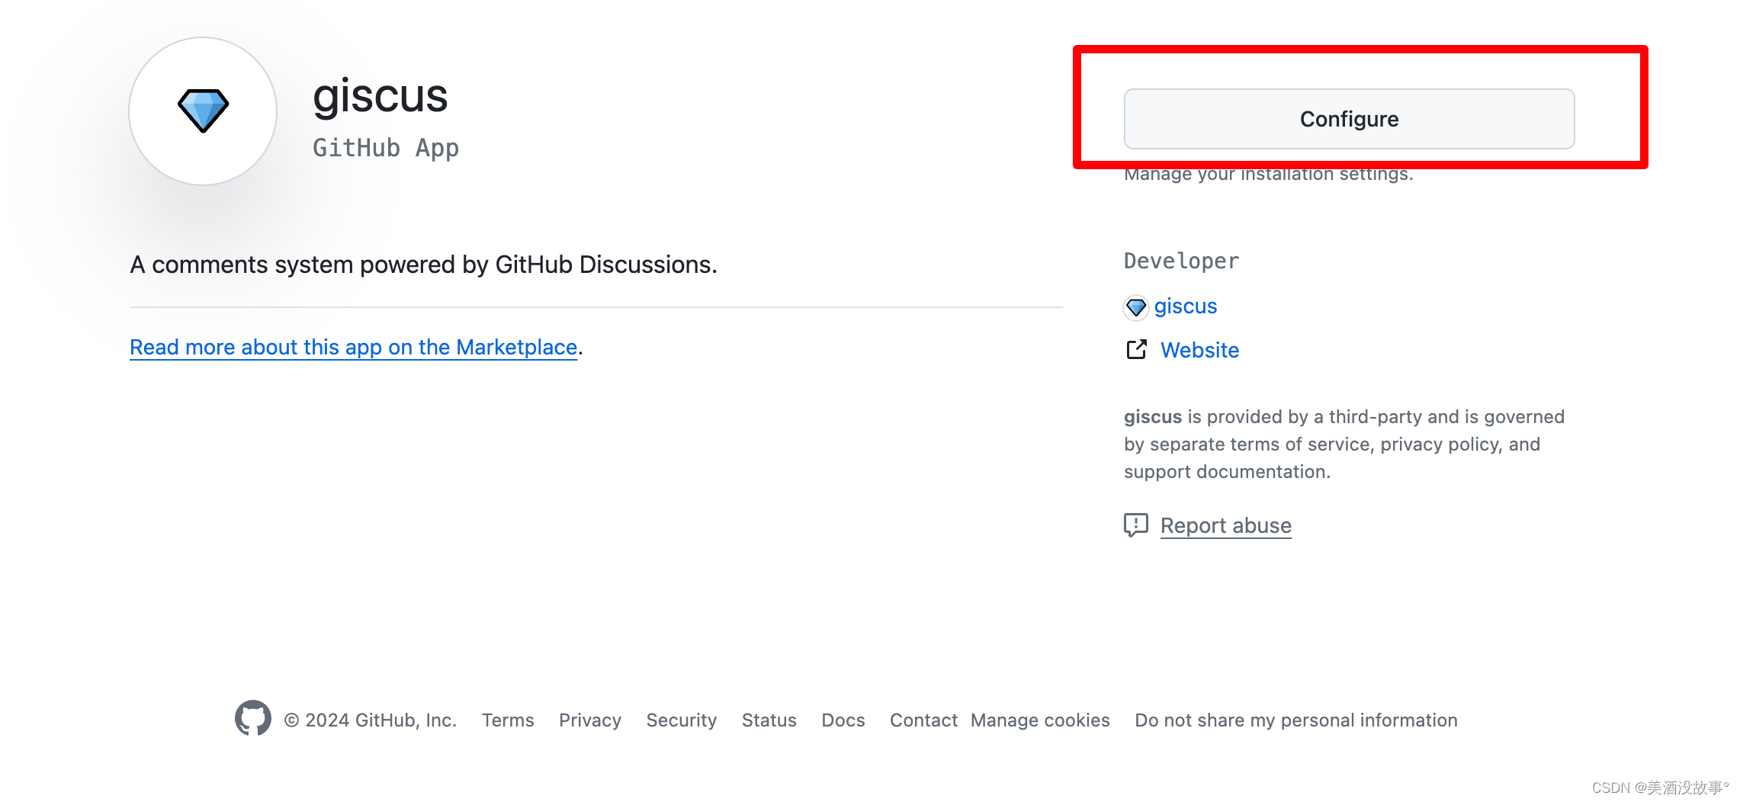This screenshot has width=1740, height=802.
Task: Click the Configure button
Action: click(1349, 119)
